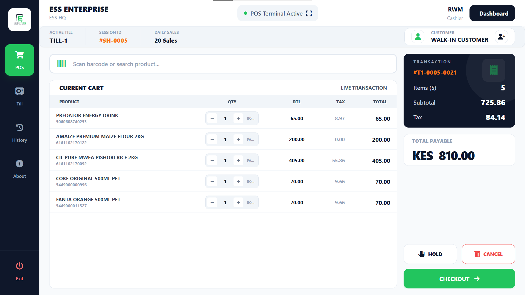Increase quantity of Fanta Orange 500ML

pyautogui.click(x=238, y=202)
